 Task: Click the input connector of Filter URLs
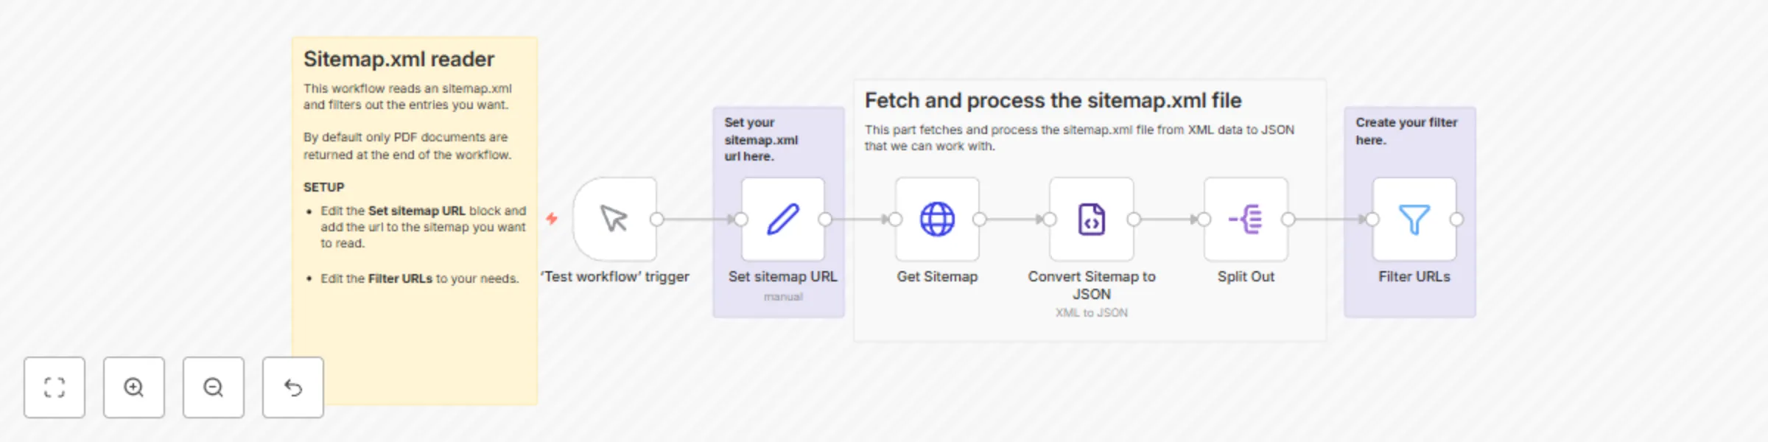[x=1371, y=219]
